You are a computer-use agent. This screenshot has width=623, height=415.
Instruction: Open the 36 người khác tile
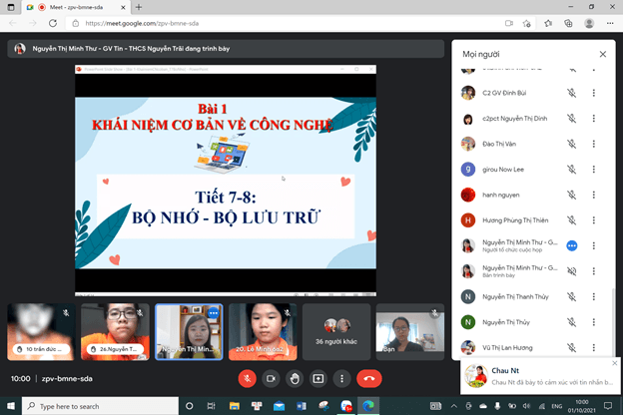coord(336,332)
